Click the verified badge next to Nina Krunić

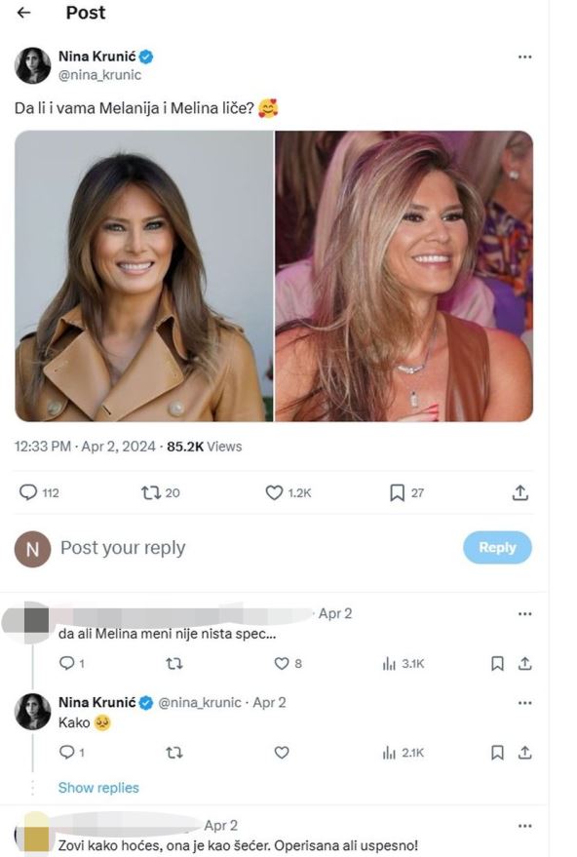click(147, 57)
